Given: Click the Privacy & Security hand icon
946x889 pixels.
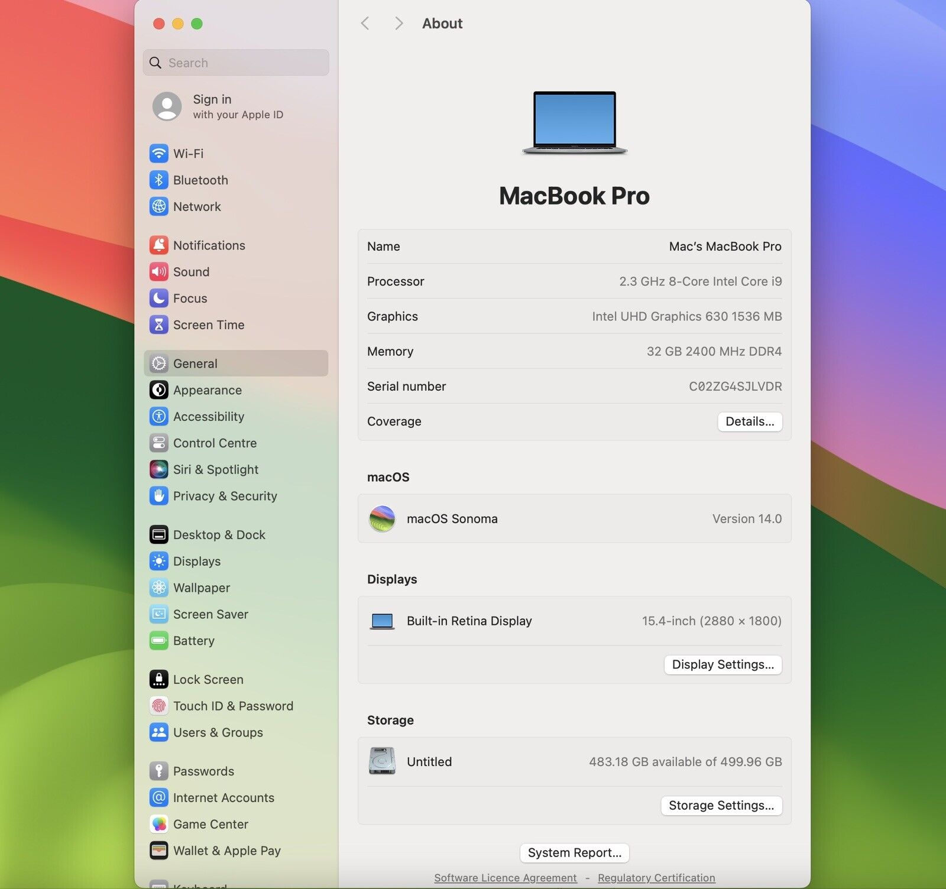Looking at the screenshot, I should pyautogui.click(x=158, y=497).
